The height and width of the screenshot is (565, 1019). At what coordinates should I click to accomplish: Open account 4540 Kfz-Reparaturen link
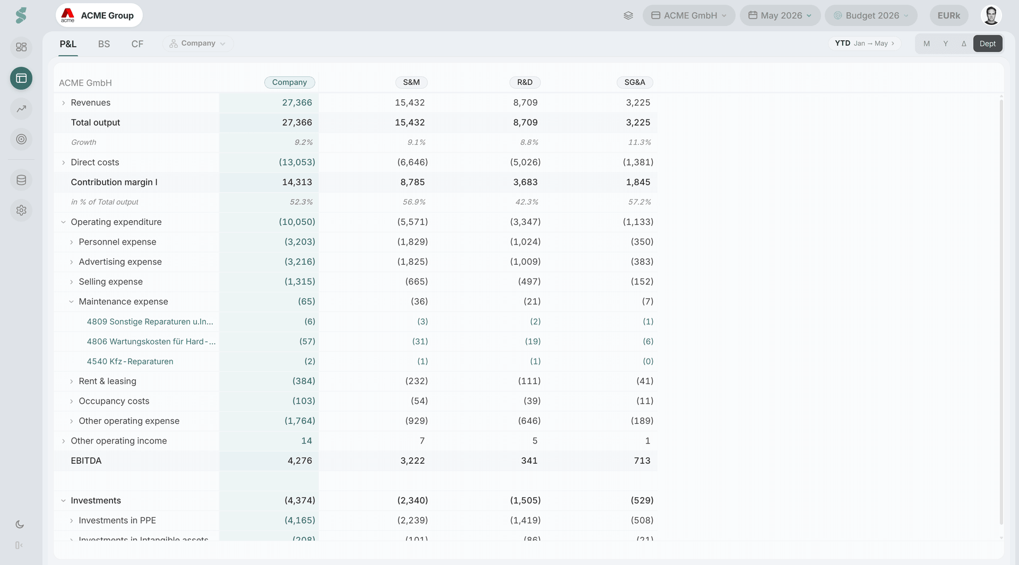tap(130, 361)
